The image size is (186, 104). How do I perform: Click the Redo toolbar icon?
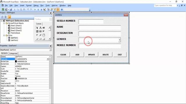31,10
